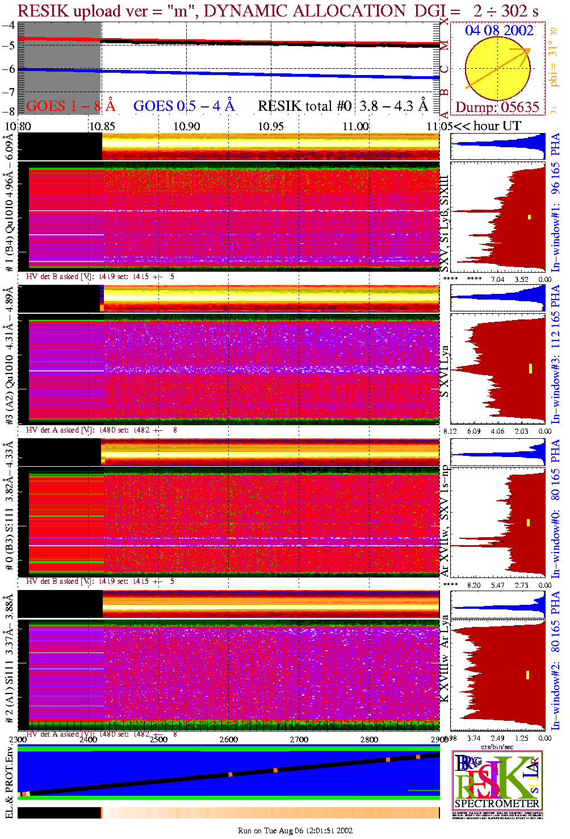Click yellow marker in In-window#2 histogram
570x839 pixels.
pyautogui.click(x=527, y=675)
